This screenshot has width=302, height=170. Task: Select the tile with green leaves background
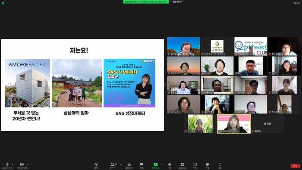click(x=200, y=123)
